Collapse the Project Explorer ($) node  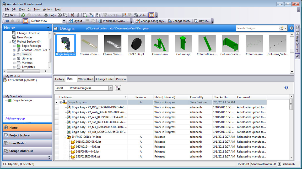(x=10, y=42)
